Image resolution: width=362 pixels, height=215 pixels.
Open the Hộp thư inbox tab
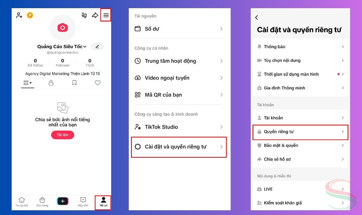[83, 202]
